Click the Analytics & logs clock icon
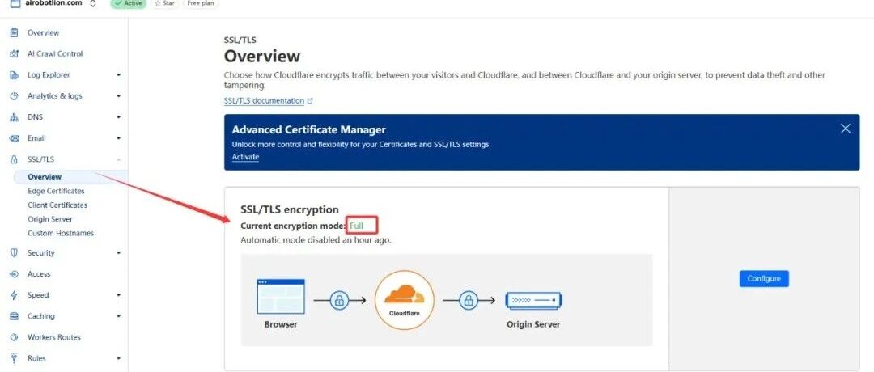This screenshot has width=874, height=372. pos(15,96)
